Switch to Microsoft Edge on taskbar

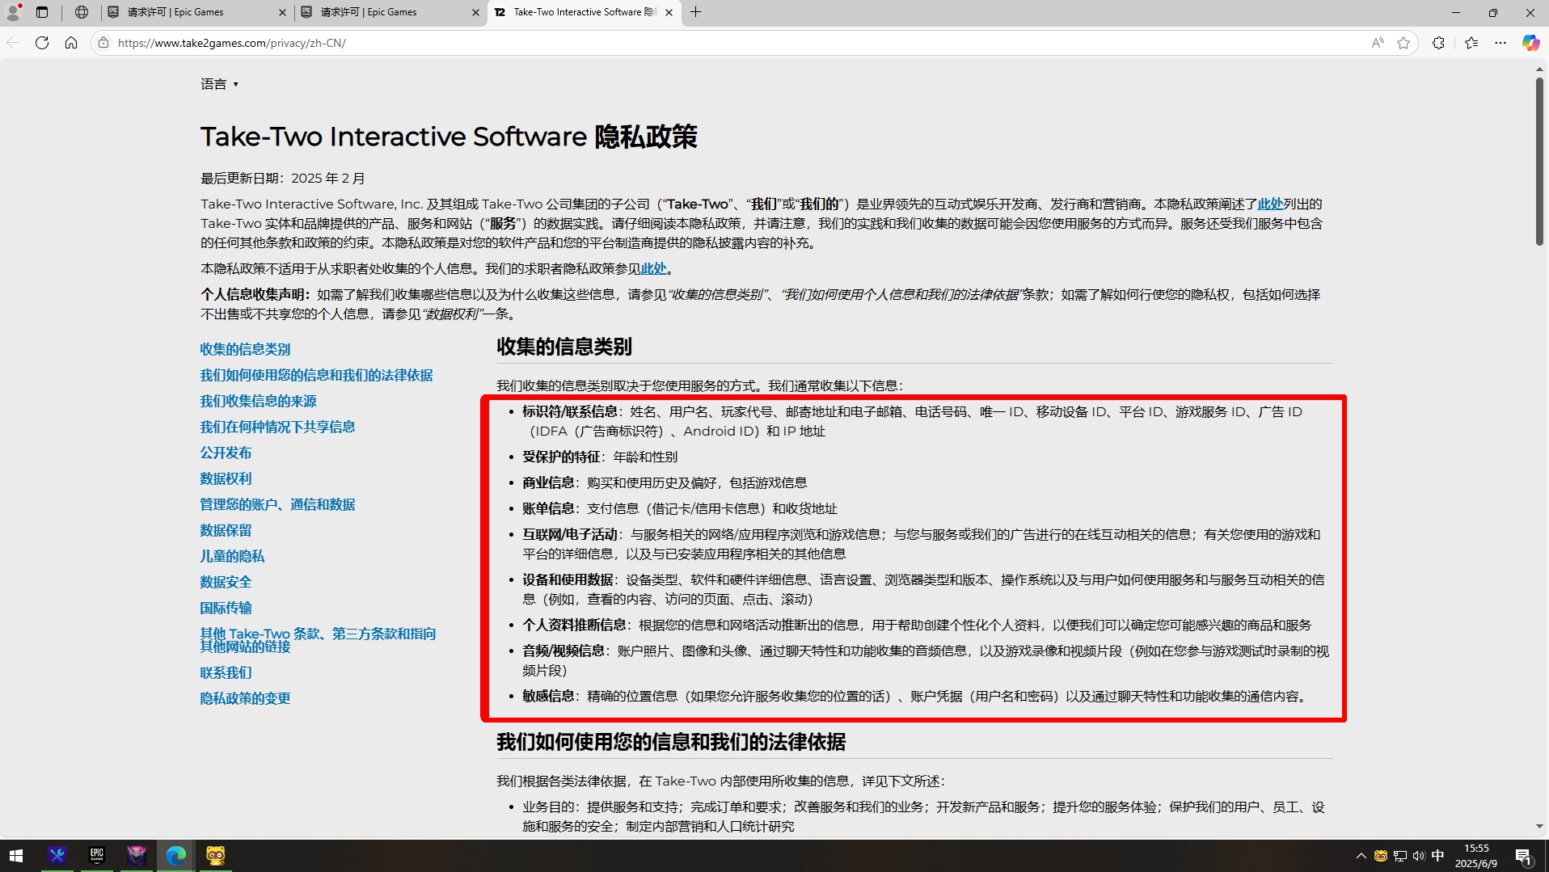[x=176, y=856]
